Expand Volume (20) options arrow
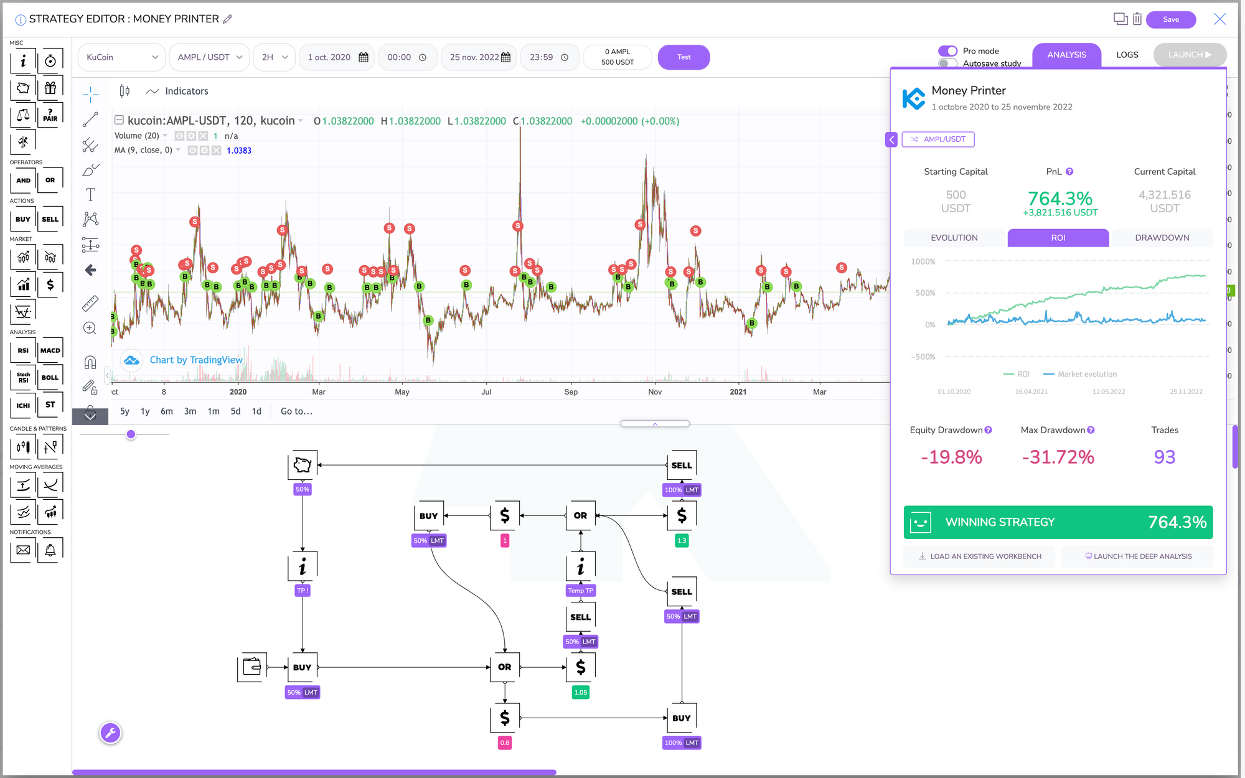Screen dimensions: 1245x778 [x=165, y=136]
